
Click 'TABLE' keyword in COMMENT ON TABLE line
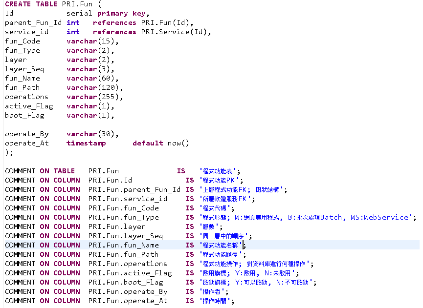click(x=64, y=171)
